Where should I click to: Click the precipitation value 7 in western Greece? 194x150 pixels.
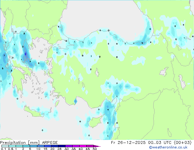click(x=4, y=56)
